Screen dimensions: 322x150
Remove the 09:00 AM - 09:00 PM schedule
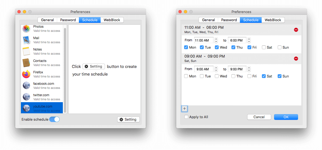pyautogui.click(x=296, y=59)
